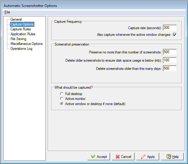
Task: Select Capture Options in the sidebar
Action: click(x=22, y=24)
